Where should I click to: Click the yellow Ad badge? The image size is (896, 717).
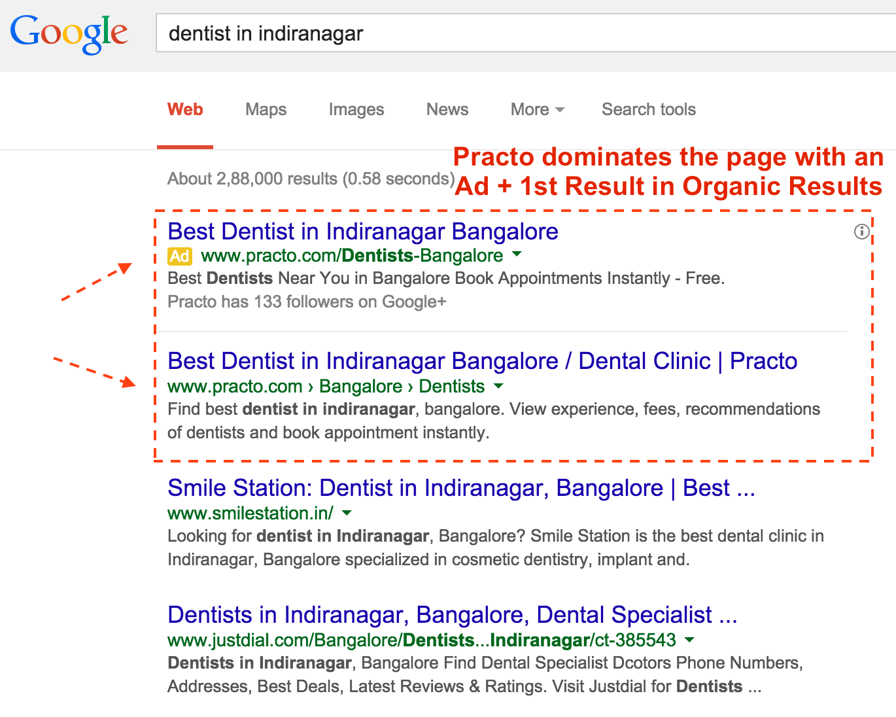[180, 256]
